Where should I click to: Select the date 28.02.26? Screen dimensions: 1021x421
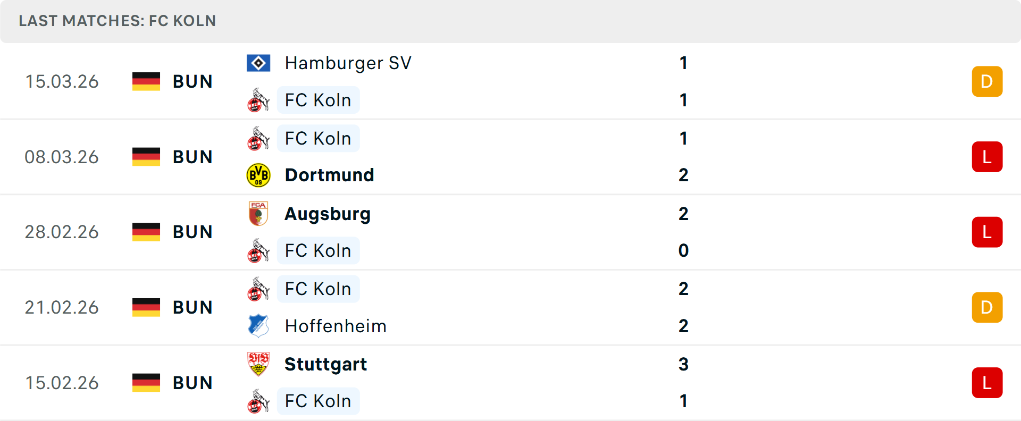pos(62,232)
